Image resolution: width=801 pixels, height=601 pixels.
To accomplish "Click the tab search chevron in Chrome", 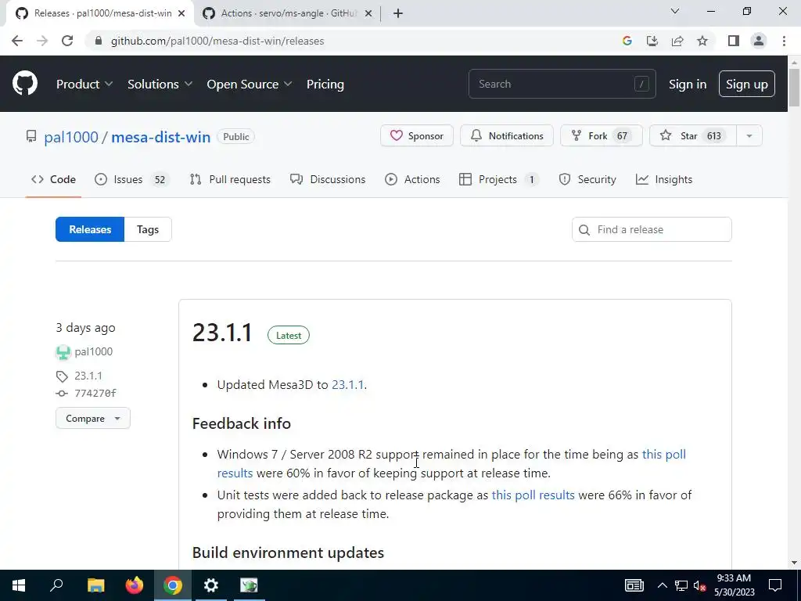I will click(675, 11).
